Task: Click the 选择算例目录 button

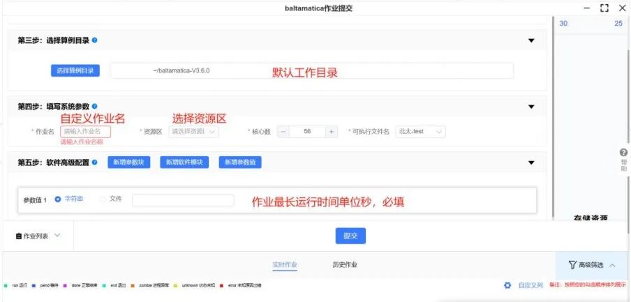Action: (x=75, y=70)
